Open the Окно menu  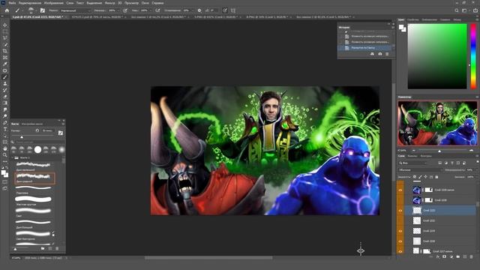(145, 3)
